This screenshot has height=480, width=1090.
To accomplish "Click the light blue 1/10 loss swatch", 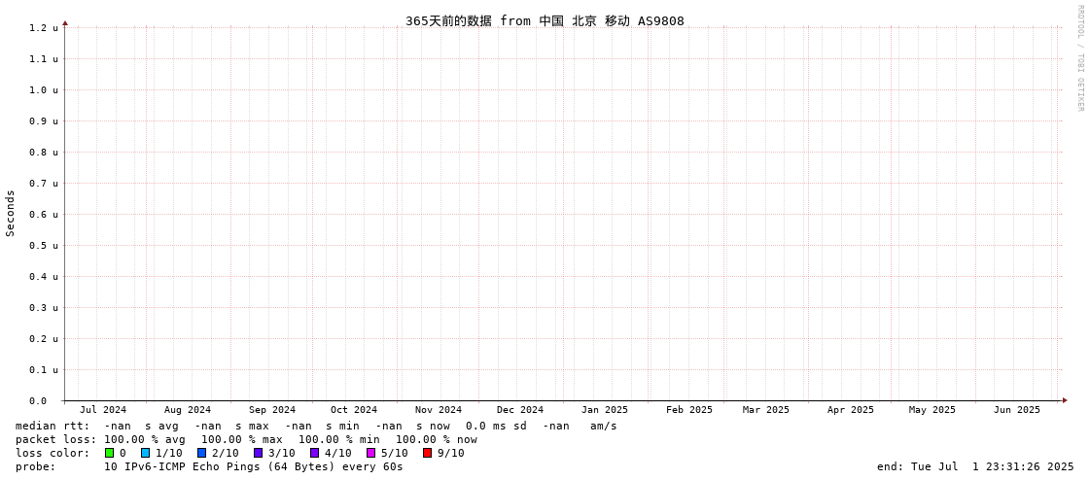I will tap(145, 453).
